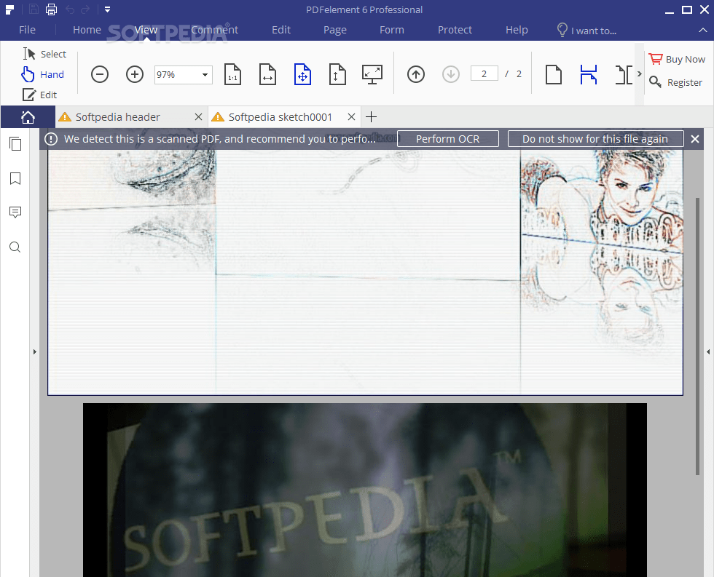Screen dimensions: 714x577
Task: Open the Edit ribbon tab
Action: pyautogui.click(x=281, y=30)
